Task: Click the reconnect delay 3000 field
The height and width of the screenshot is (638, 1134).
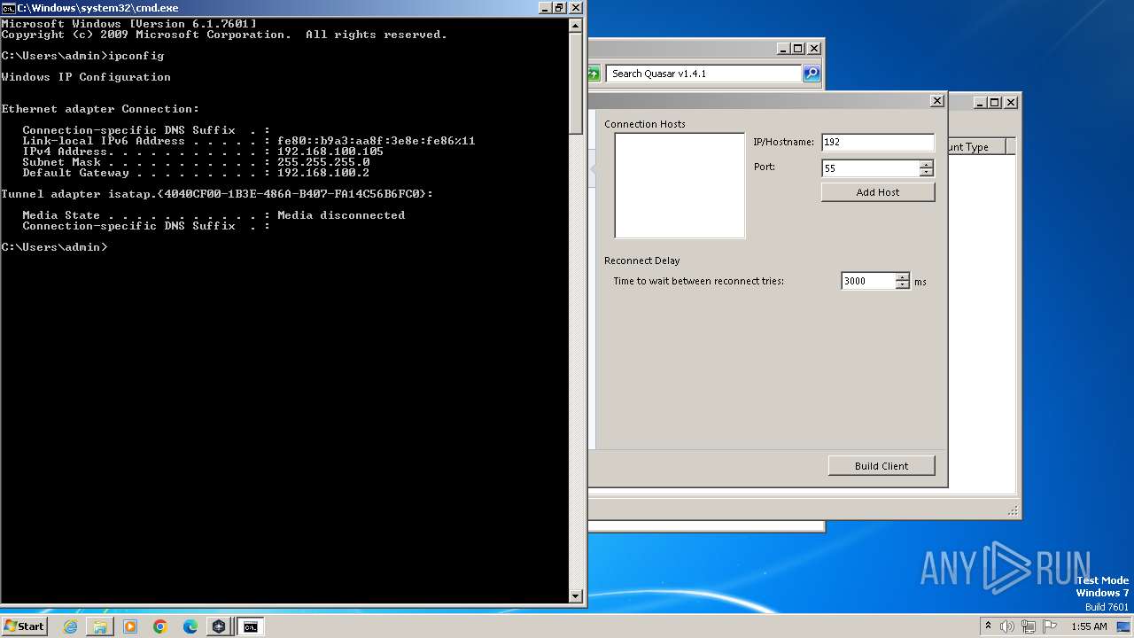Action: coord(868,281)
